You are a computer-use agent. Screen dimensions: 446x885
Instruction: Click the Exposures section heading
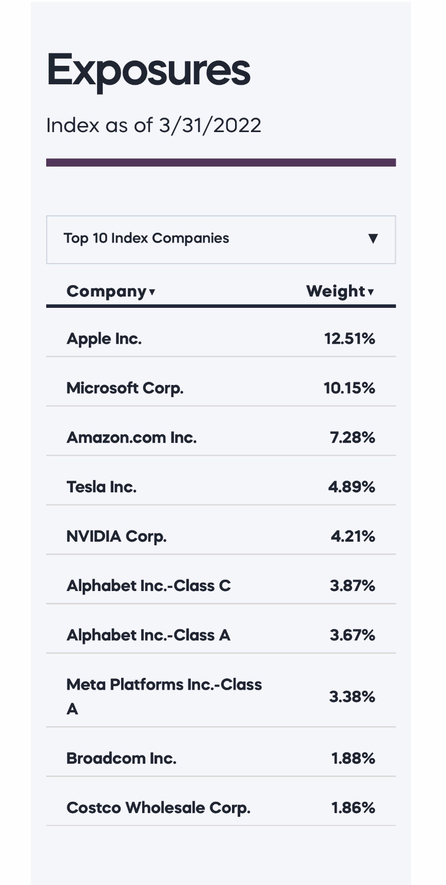pyautogui.click(x=148, y=70)
